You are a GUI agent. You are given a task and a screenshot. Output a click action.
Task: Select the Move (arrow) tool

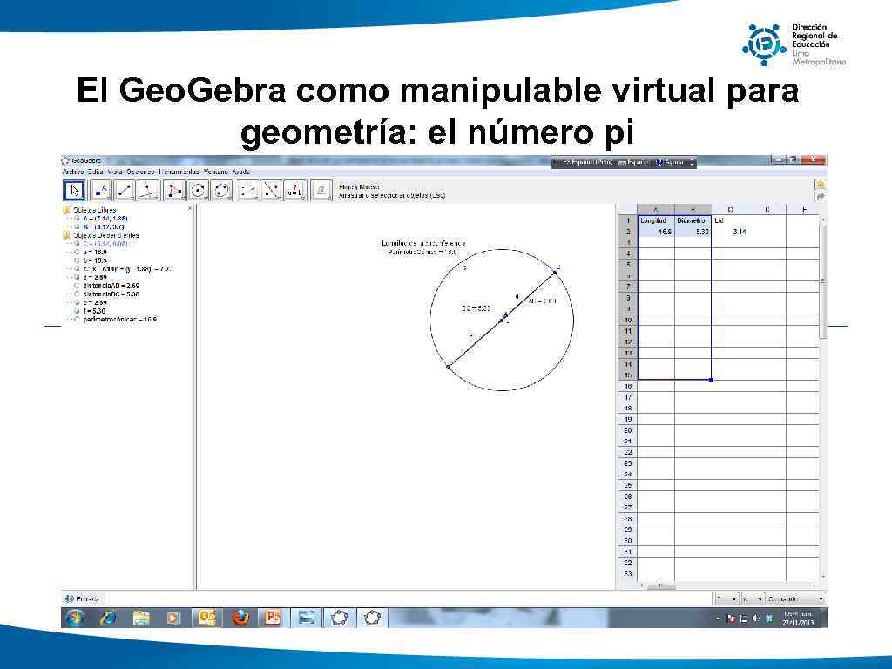pyautogui.click(x=74, y=191)
